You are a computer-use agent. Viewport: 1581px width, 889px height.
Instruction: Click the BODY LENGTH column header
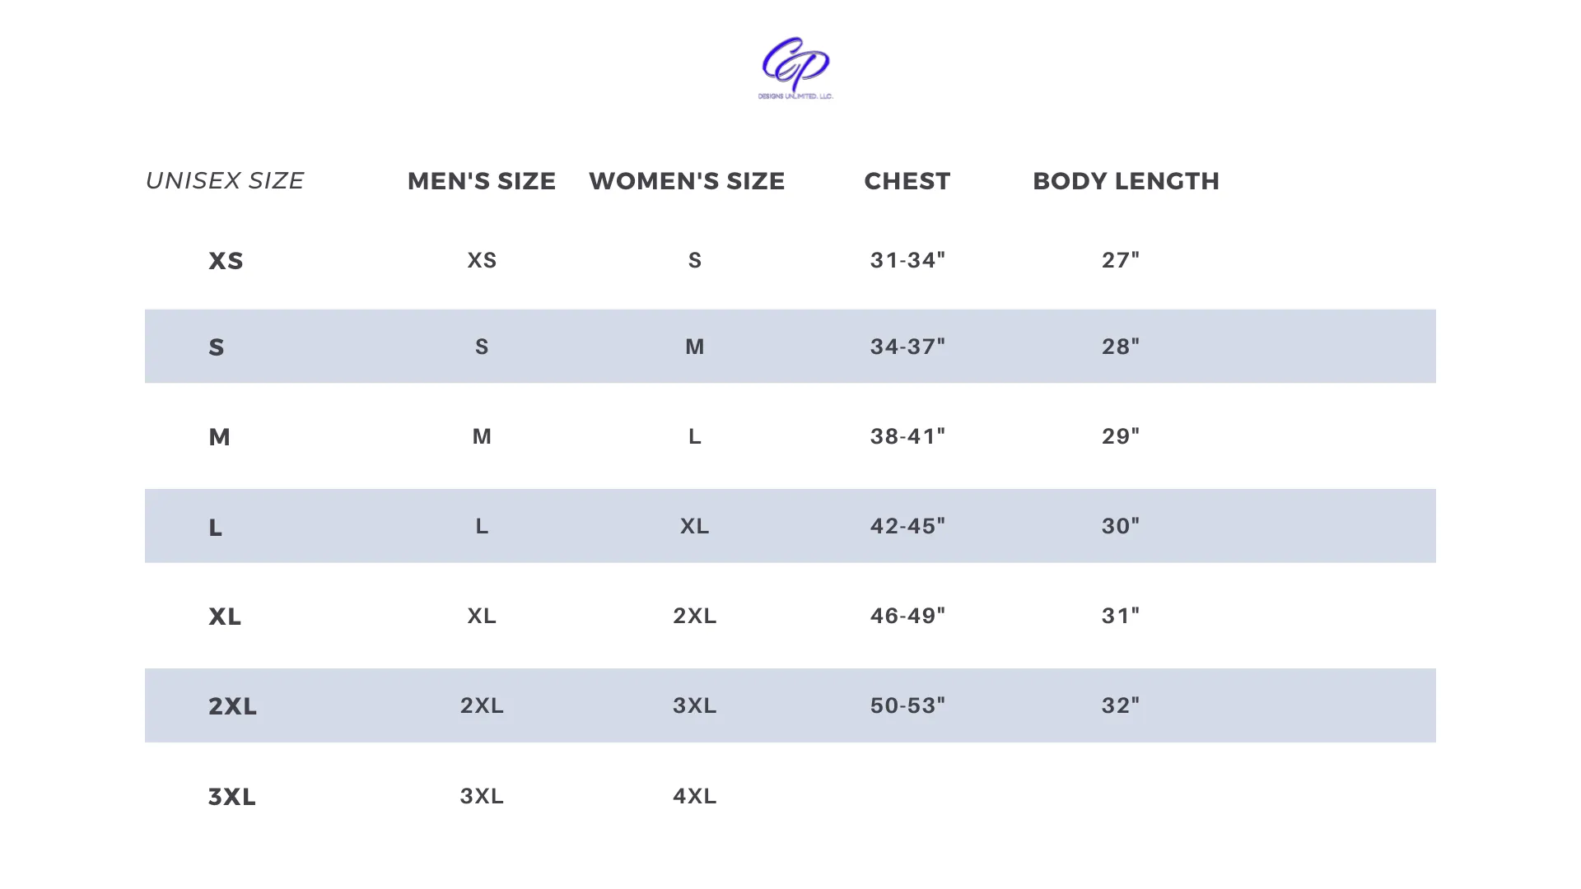(x=1126, y=180)
